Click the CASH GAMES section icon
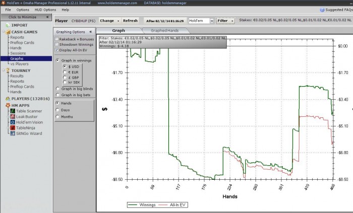Screen dimensions: 353x213 pos(8,32)
